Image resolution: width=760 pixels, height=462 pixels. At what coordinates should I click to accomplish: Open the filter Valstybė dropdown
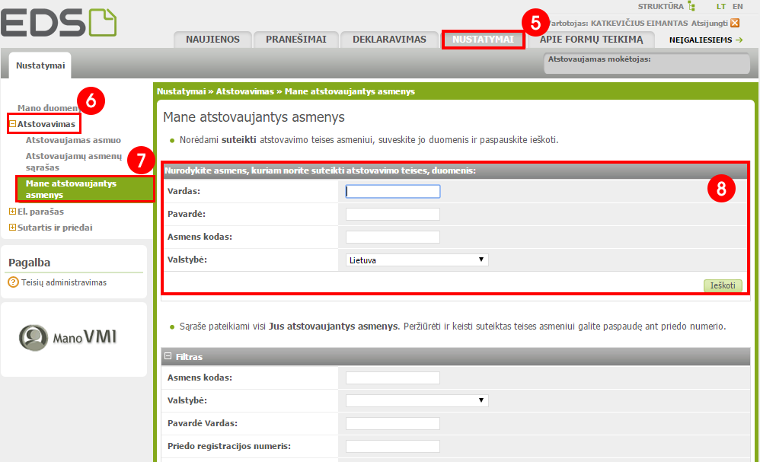tap(417, 400)
